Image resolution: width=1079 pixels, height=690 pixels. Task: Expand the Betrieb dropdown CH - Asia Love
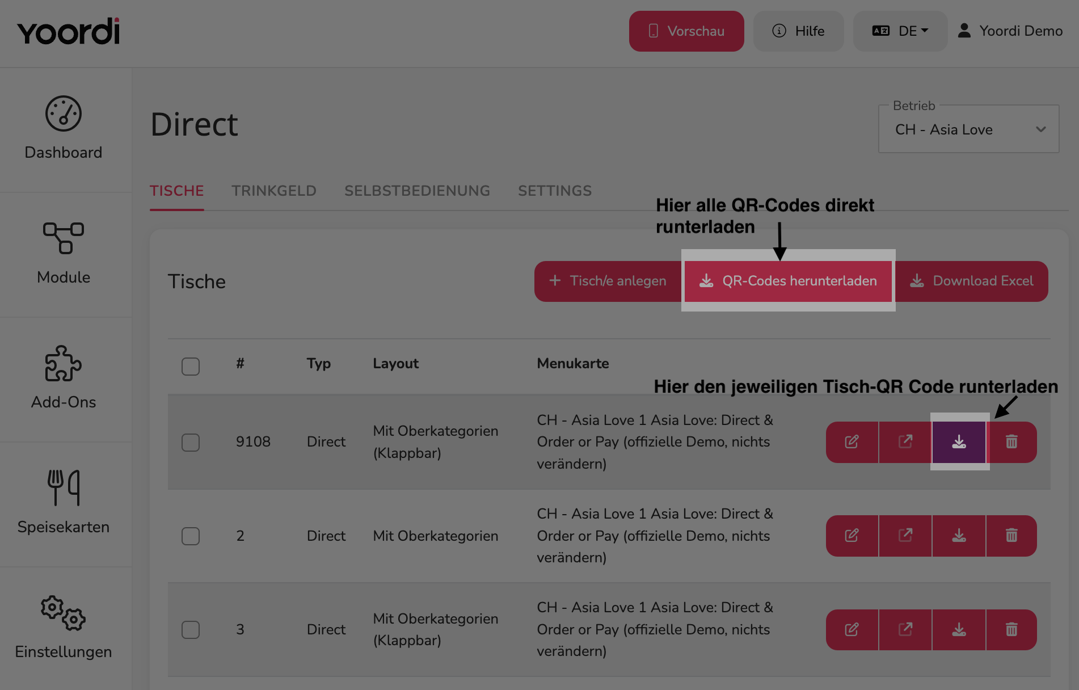tap(969, 129)
